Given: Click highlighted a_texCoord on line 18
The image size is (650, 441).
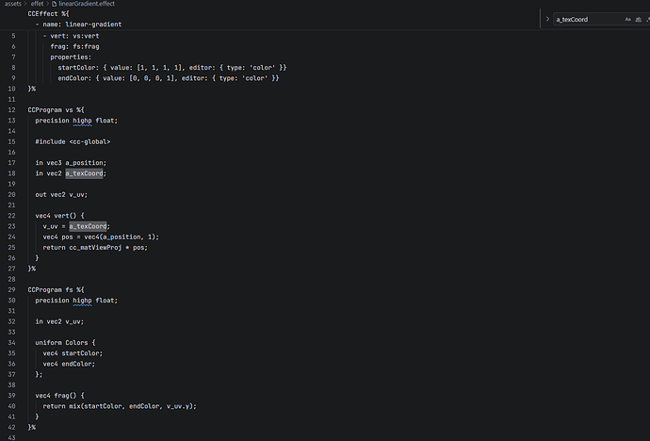Looking at the screenshot, I should (x=84, y=173).
